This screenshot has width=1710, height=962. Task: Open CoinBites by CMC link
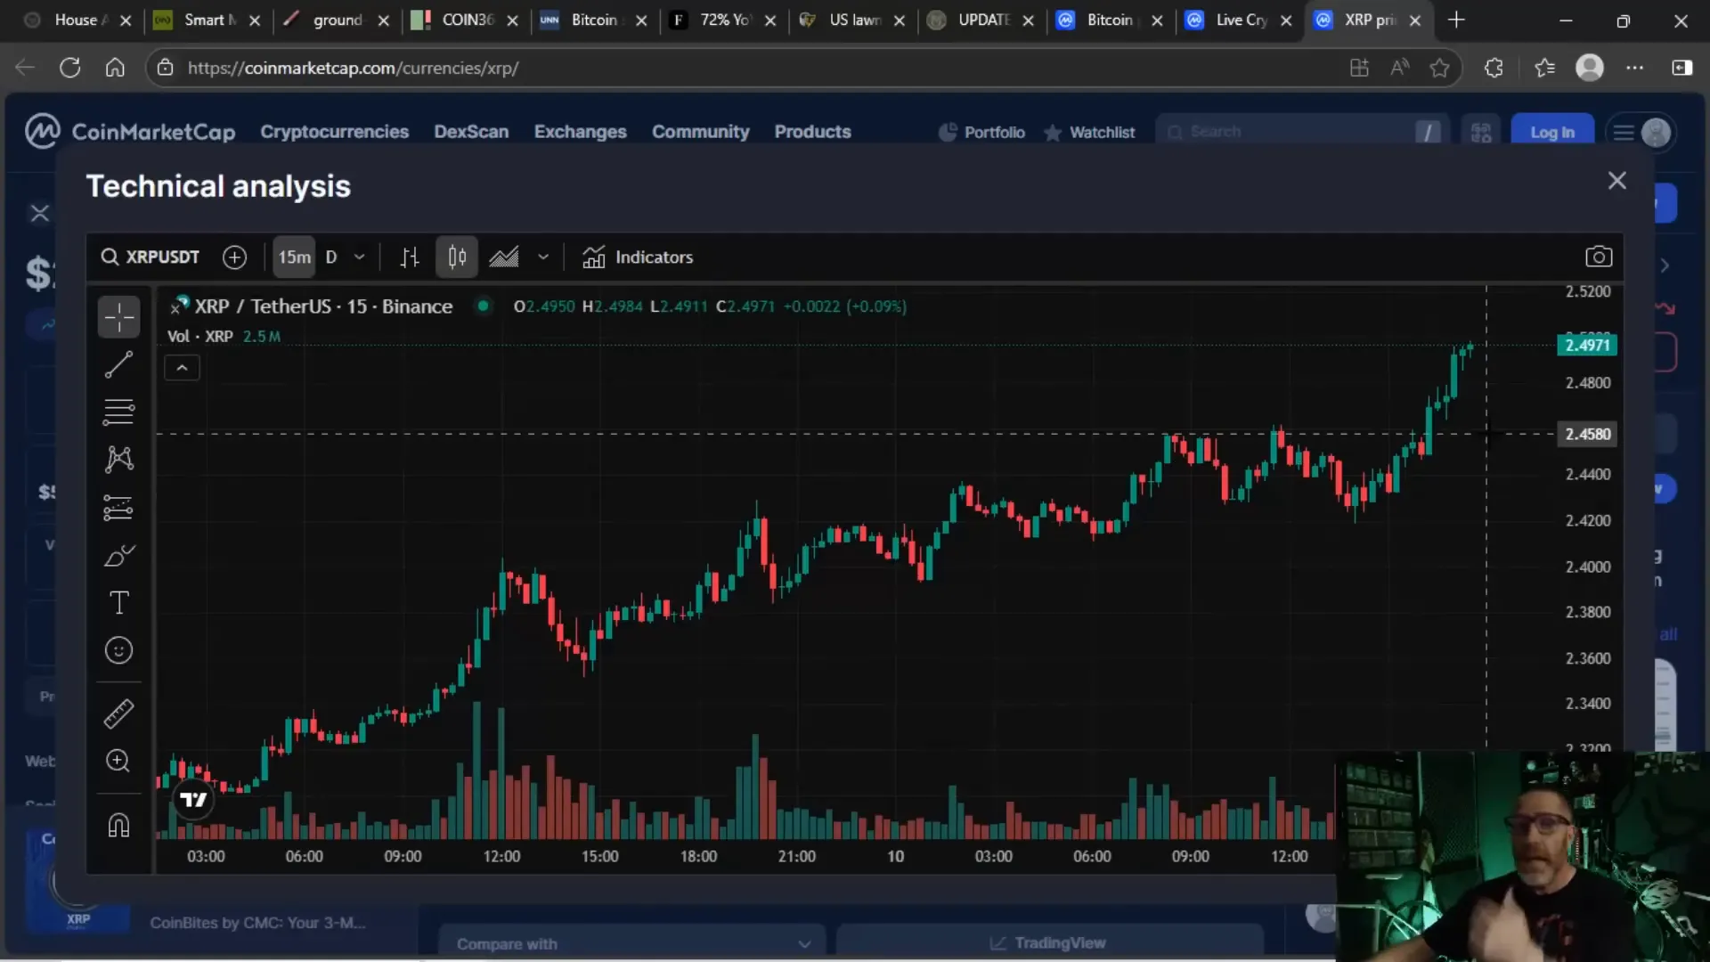click(257, 923)
